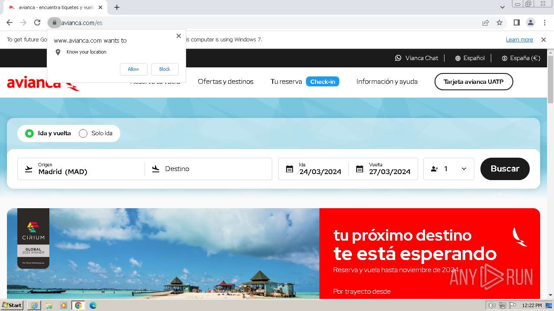Bookmark this page with star icon
The image size is (554, 311).
(x=499, y=22)
